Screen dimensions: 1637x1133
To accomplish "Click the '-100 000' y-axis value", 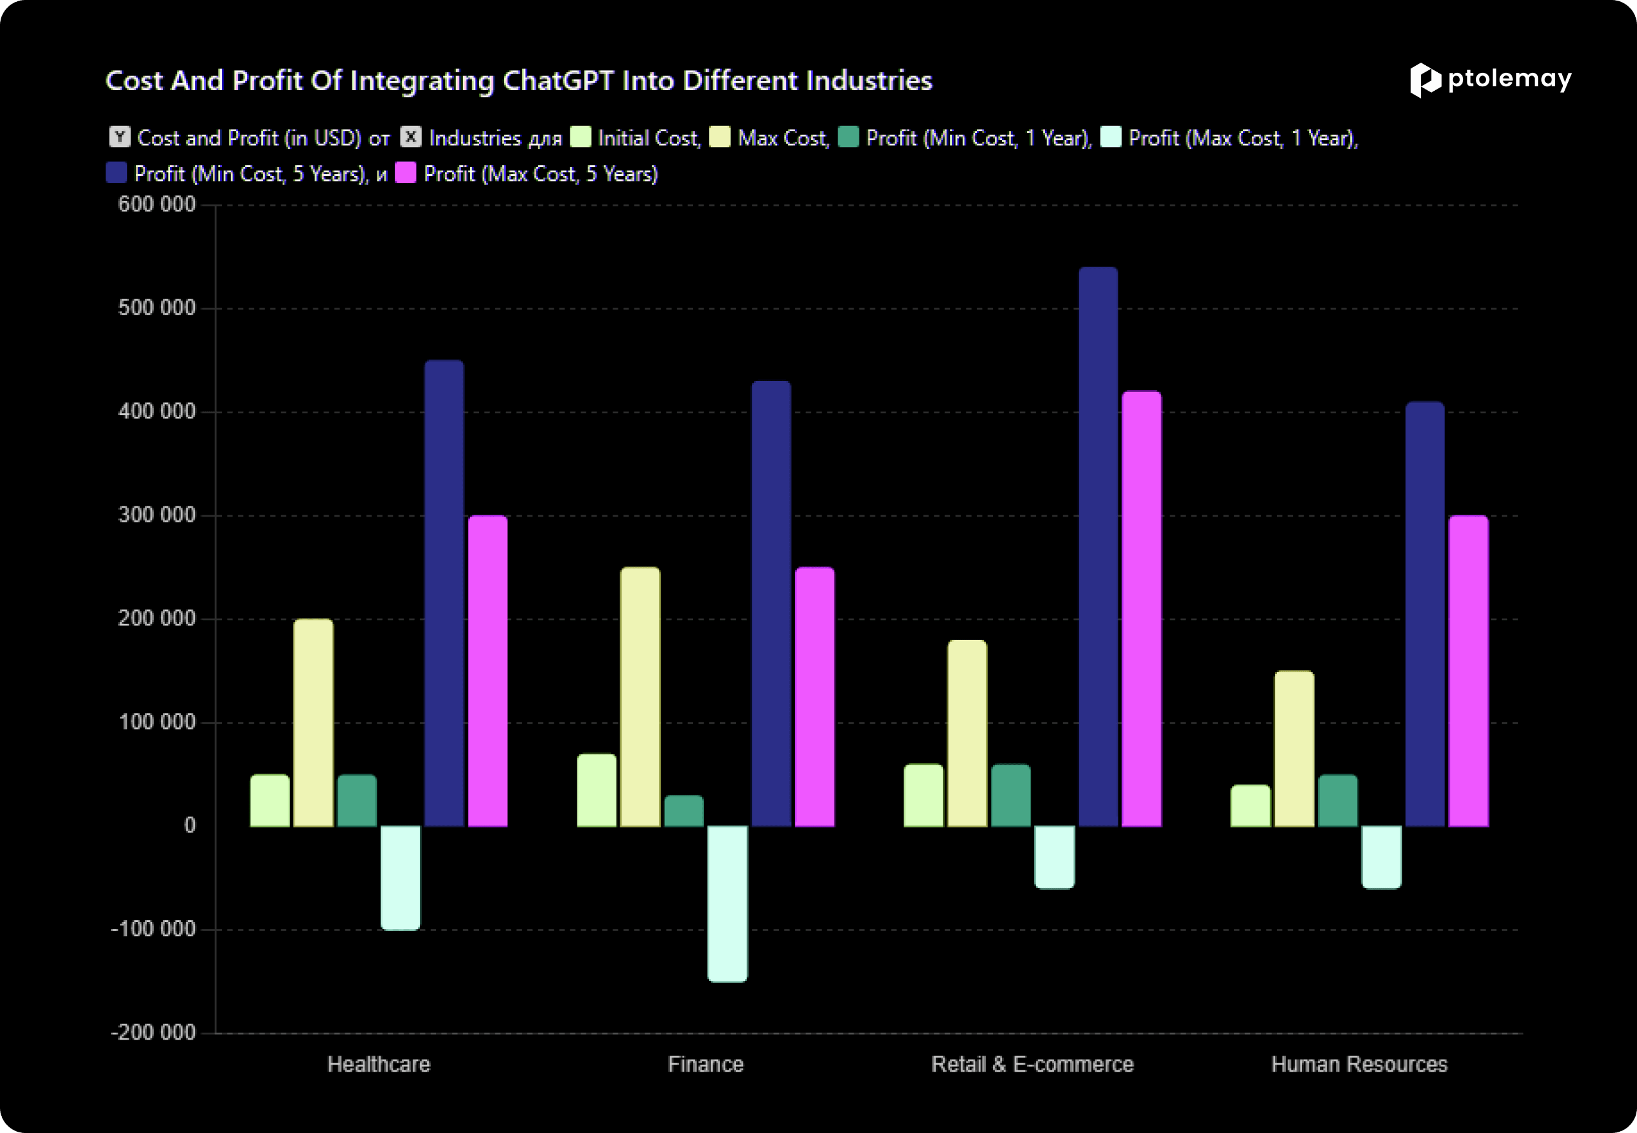I will (x=153, y=929).
